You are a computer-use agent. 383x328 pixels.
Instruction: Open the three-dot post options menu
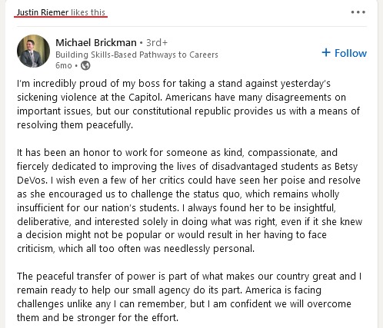(358, 12)
